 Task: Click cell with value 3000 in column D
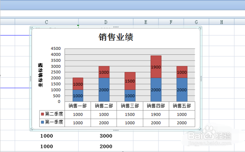pyautogui.click(x=106, y=136)
